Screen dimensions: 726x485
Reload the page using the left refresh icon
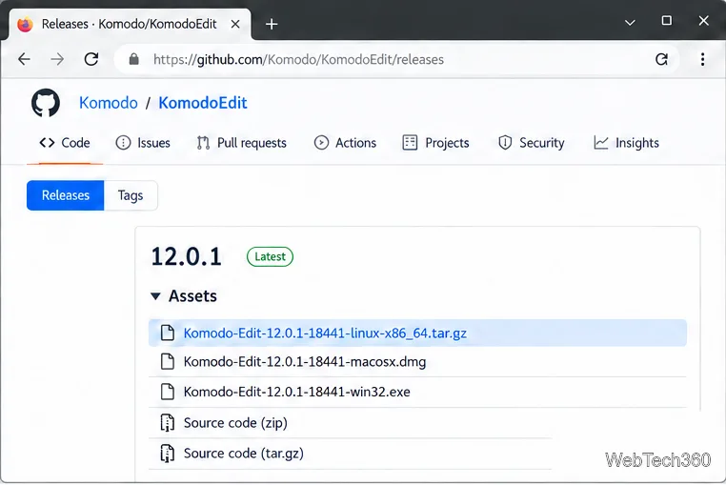(x=91, y=59)
